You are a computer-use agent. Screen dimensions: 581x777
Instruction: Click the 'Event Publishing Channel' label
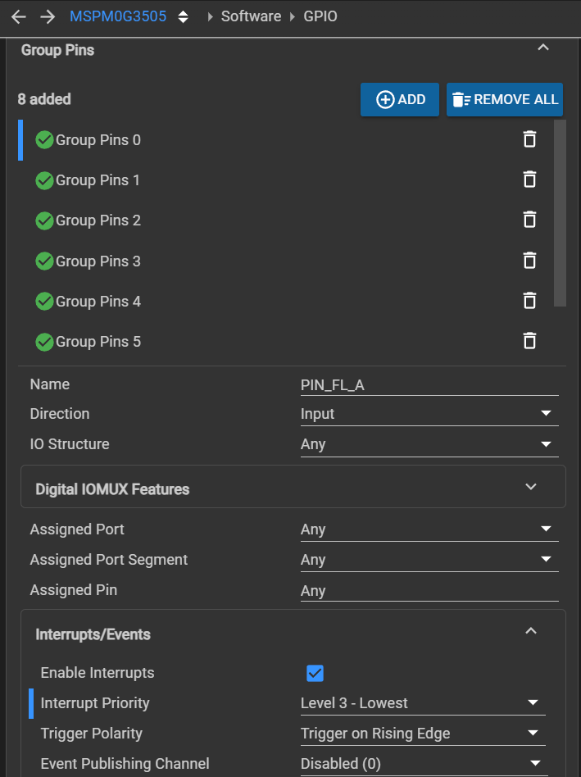click(x=125, y=764)
